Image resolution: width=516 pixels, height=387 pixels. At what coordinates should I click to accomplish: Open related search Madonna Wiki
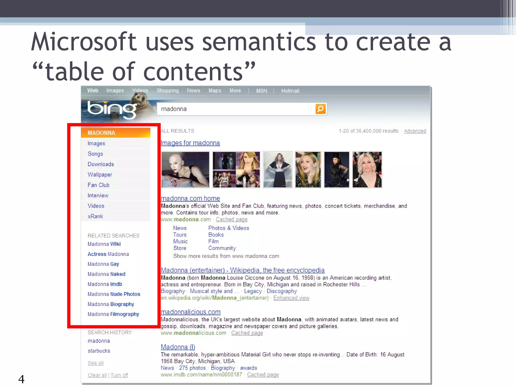coord(104,244)
